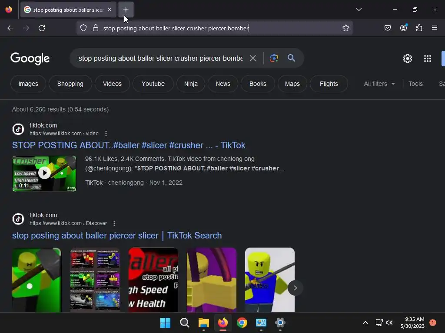Open 'STOP POSTING ABOUT..#baller' TikTok result
445x333 pixels.
click(x=129, y=145)
